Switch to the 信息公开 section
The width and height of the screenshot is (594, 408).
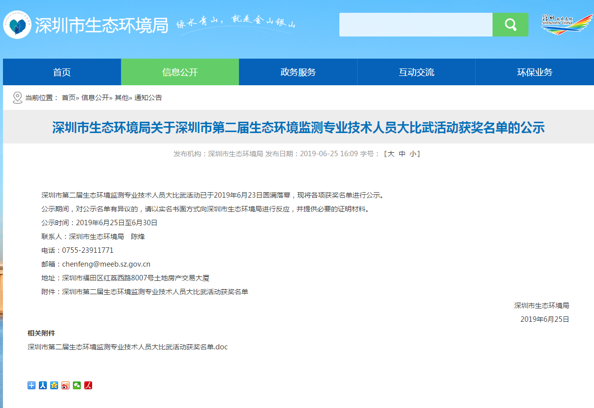180,72
